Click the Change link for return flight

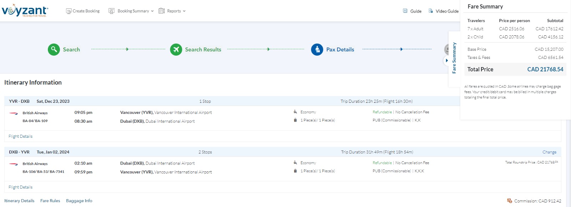point(549,152)
